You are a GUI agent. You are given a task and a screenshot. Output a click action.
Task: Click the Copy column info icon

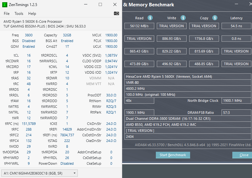215,18
